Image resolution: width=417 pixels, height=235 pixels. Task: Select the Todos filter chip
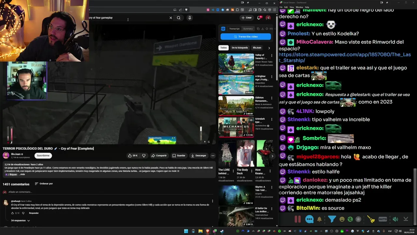[223, 48]
